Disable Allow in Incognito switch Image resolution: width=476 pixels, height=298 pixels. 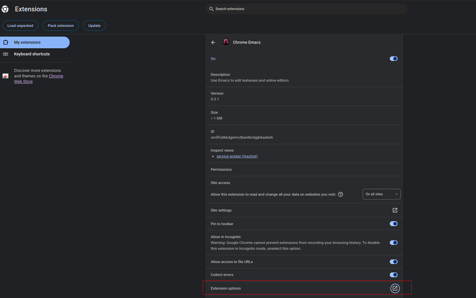[394, 243]
